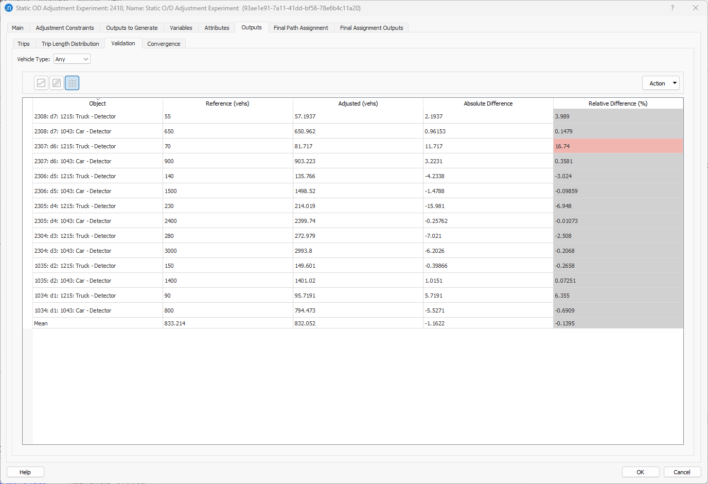Click the highlighted red 16.74 relative difference cell

click(x=618, y=146)
